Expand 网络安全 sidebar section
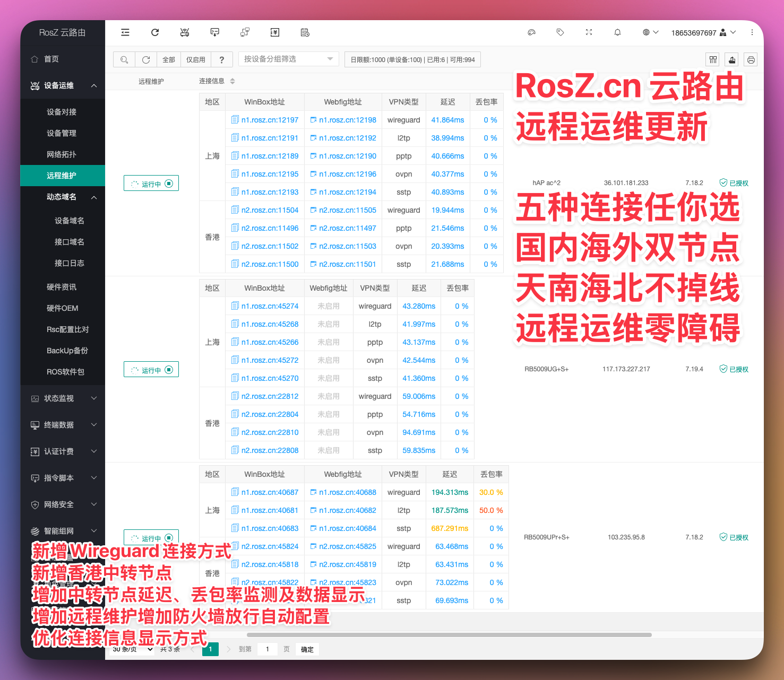This screenshot has width=784, height=680. (63, 504)
